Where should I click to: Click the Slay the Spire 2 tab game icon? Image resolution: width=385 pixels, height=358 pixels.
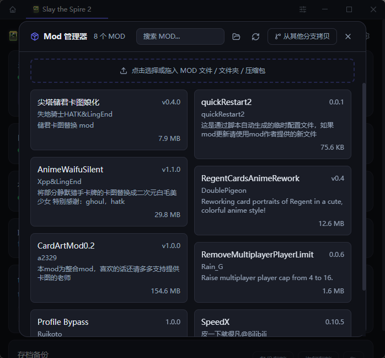pos(36,9)
